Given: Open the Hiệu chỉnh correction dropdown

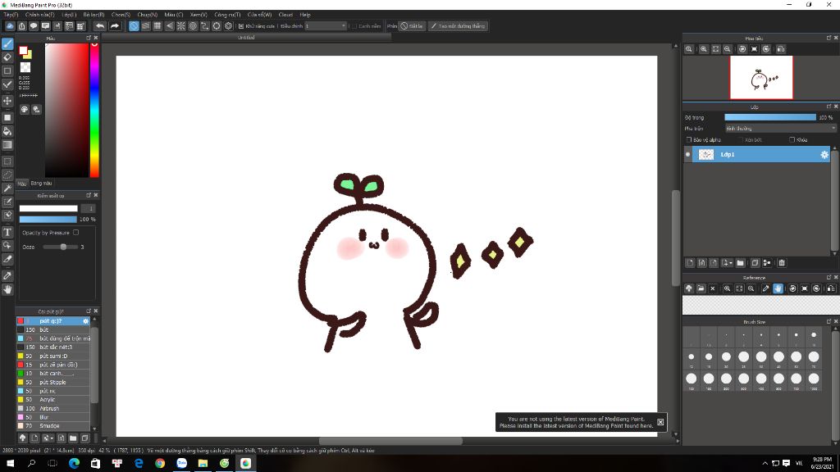Looking at the screenshot, I should click(x=326, y=26).
